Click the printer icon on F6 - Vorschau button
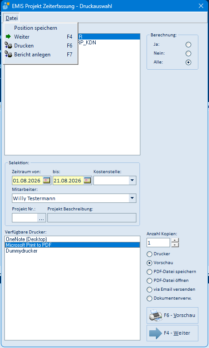The image size is (209, 348). 155,315
